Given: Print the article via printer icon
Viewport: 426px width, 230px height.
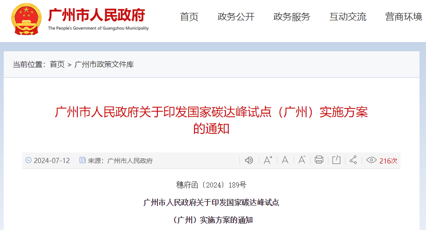Looking at the screenshot, I should point(319,160).
